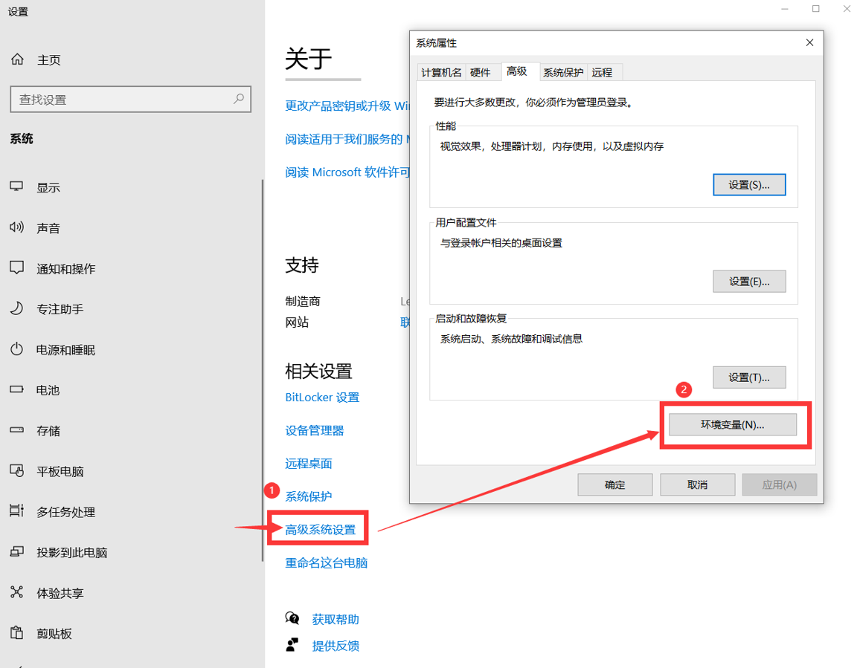Open the BitLocker 设置 link
The image size is (857, 668).
coord(322,398)
